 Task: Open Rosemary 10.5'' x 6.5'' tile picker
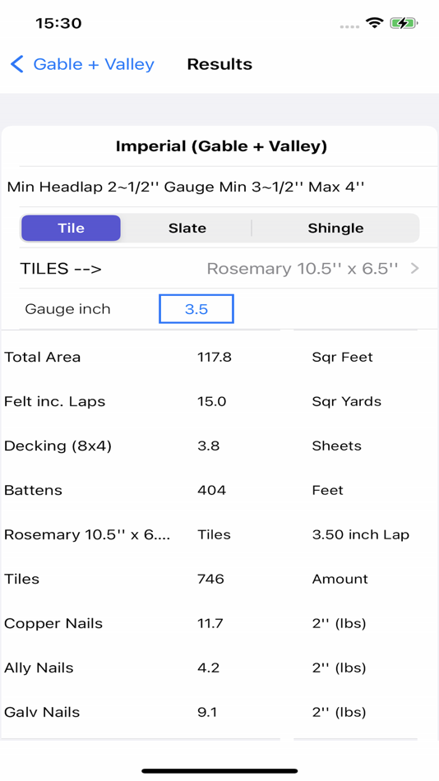pyautogui.click(x=303, y=269)
